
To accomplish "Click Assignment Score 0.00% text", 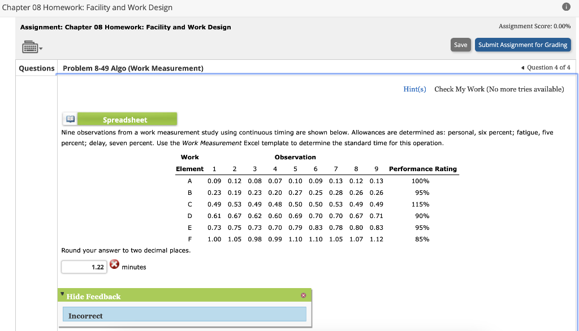I will pos(534,26).
